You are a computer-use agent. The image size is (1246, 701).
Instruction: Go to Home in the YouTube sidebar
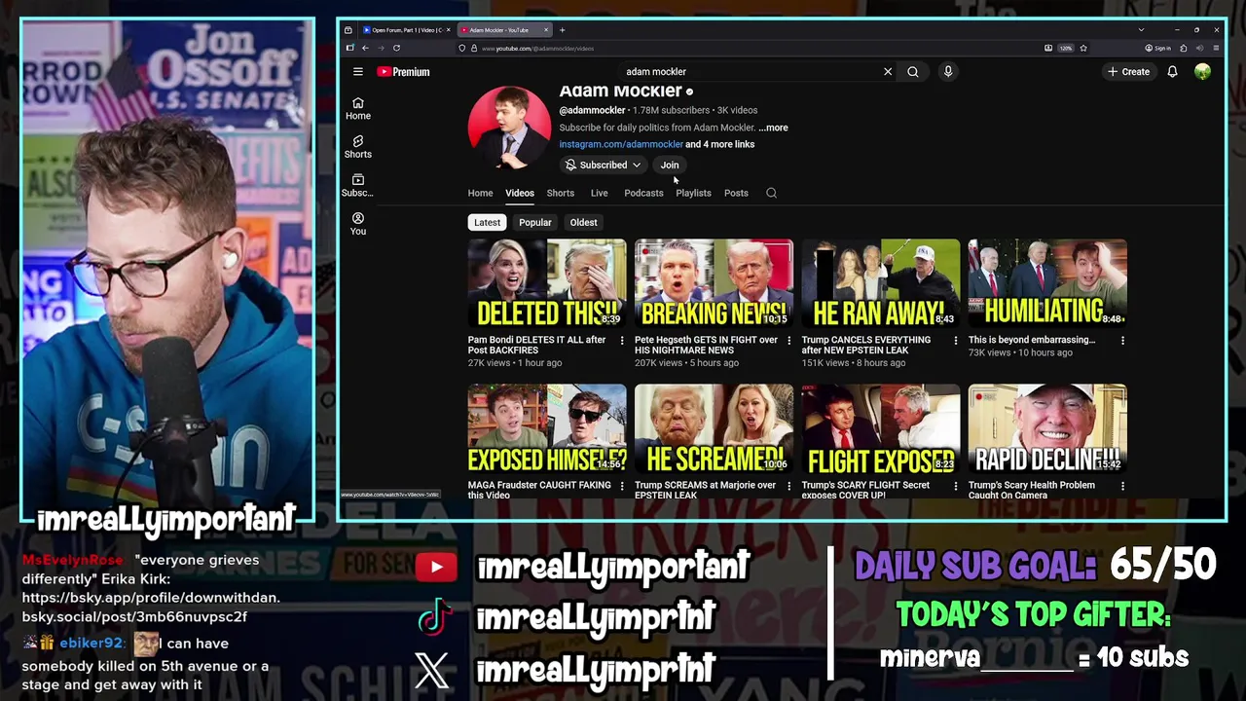point(358,109)
